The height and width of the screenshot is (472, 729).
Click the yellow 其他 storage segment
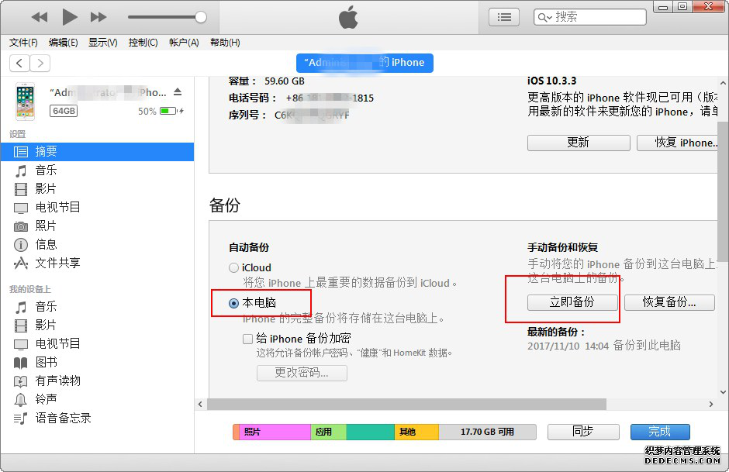coord(416,432)
